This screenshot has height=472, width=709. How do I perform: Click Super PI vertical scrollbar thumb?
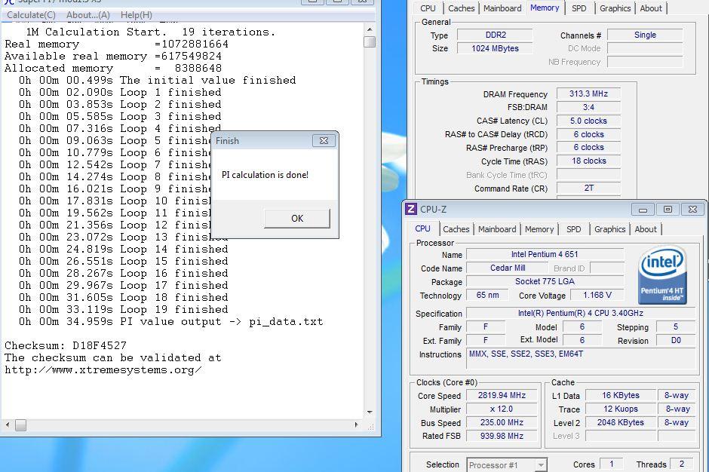(370, 41)
